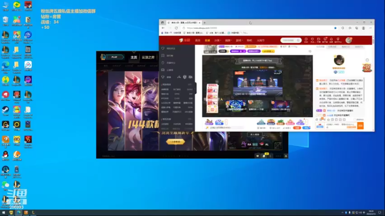Open the tab actions icon left of tab
385x216 pixels.
tap(162, 23)
